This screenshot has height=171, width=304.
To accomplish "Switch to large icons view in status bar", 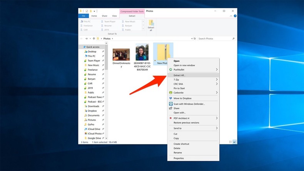I will coord(234,142).
